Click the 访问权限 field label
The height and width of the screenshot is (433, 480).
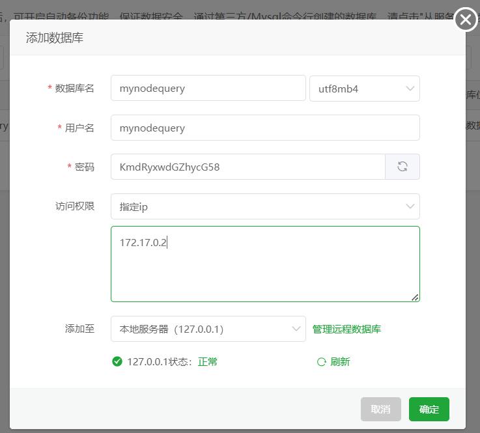coord(74,206)
